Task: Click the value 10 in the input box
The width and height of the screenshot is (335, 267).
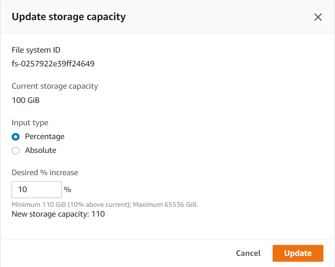Action: click(x=22, y=189)
